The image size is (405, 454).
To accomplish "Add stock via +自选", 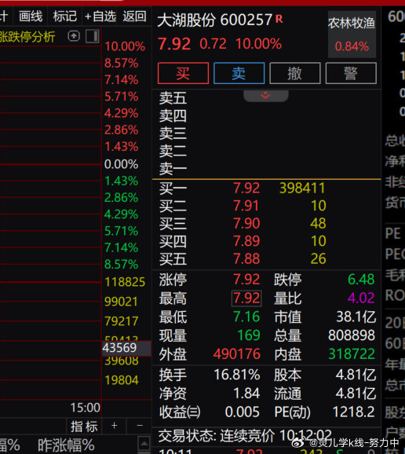I will pyautogui.click(x=100, y=16).
